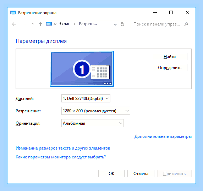
Task: Expand the address bar history dropdown
Action: [115, 24]
